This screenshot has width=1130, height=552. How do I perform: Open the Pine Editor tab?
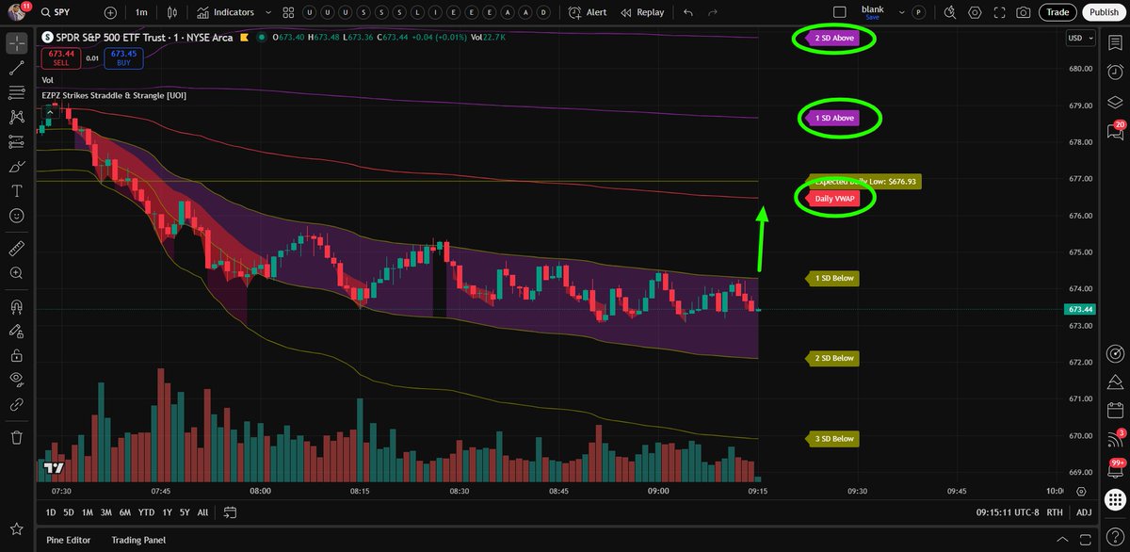(x=68, y=540)
